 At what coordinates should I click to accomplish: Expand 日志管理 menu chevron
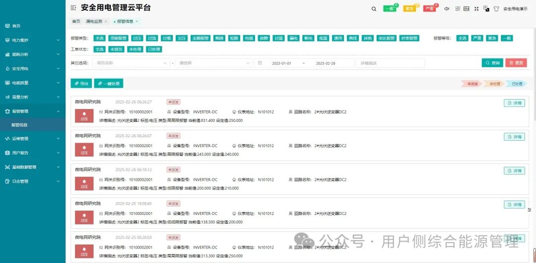pyautogui.click(x=58, y=181)
